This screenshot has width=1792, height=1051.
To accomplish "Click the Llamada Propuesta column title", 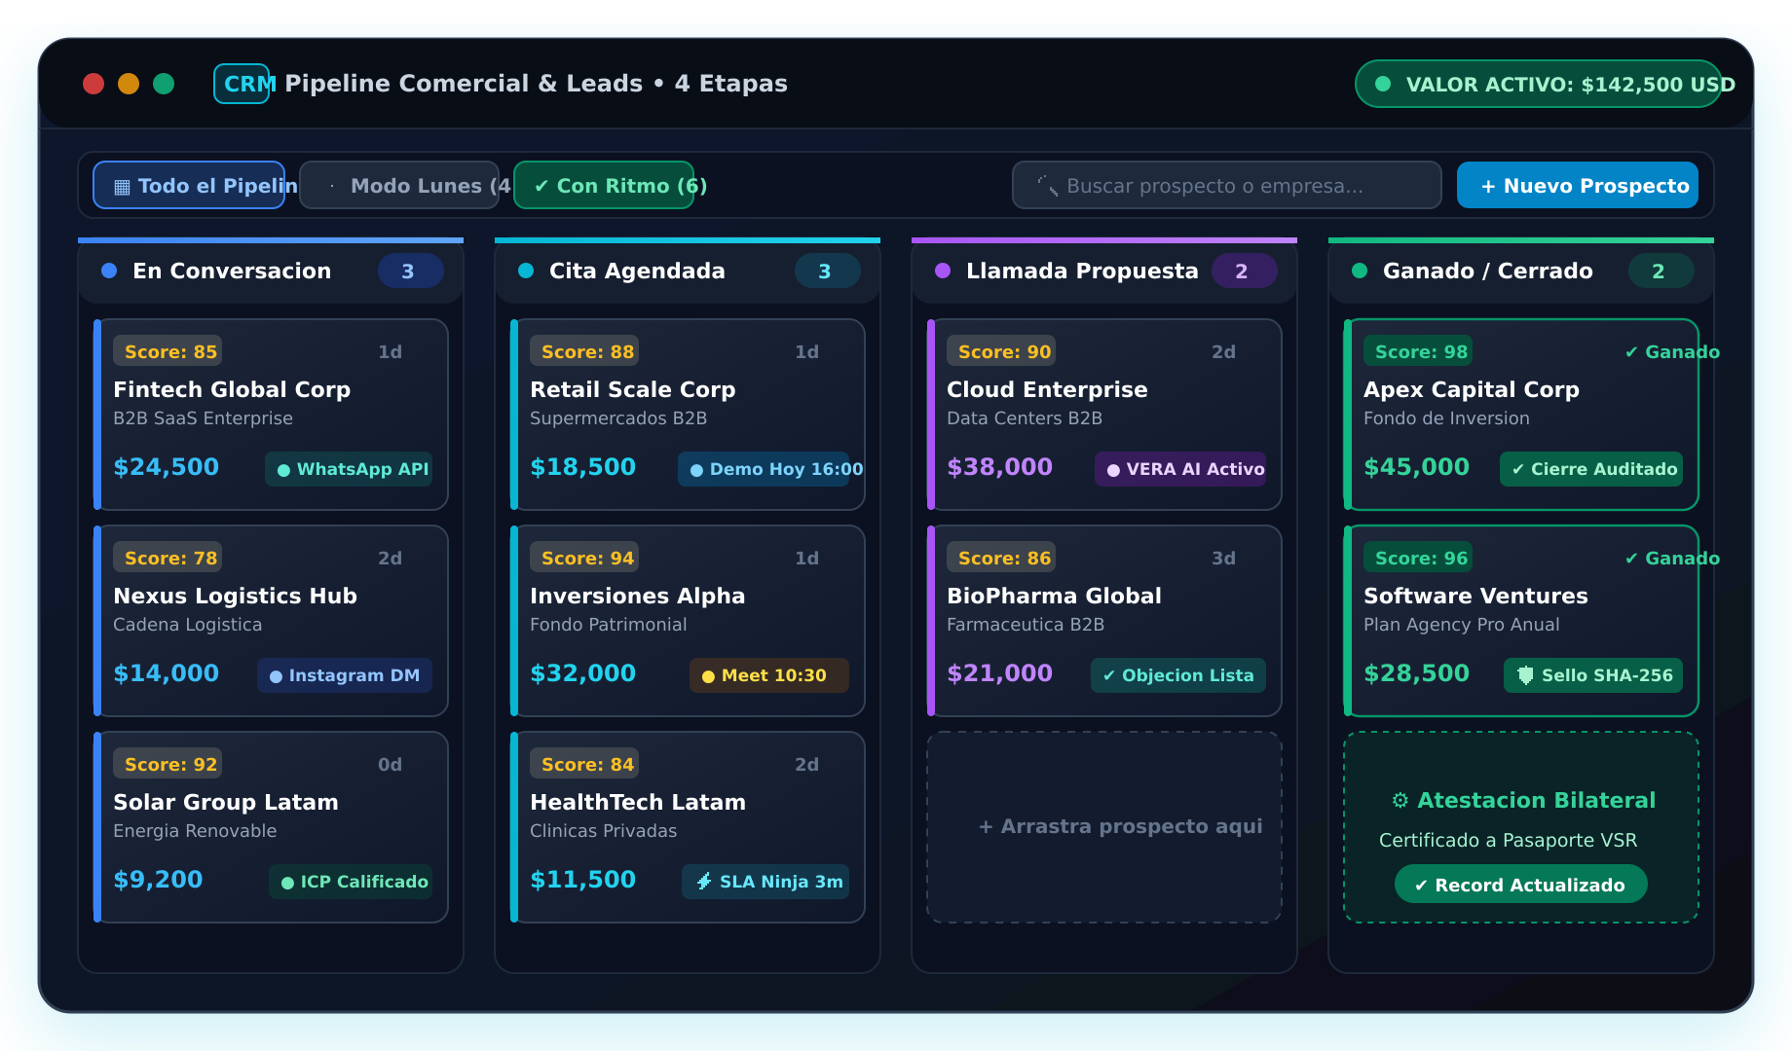I will (1082, 271).
